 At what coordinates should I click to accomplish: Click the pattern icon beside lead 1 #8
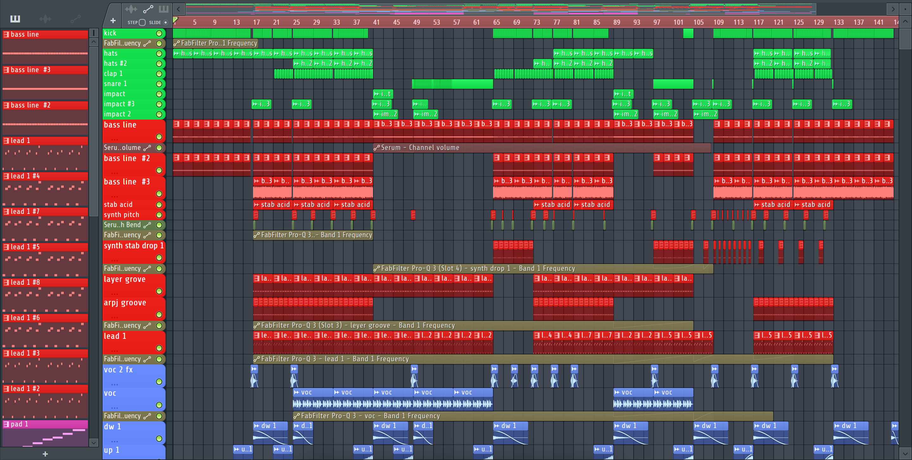click(6, 282)
